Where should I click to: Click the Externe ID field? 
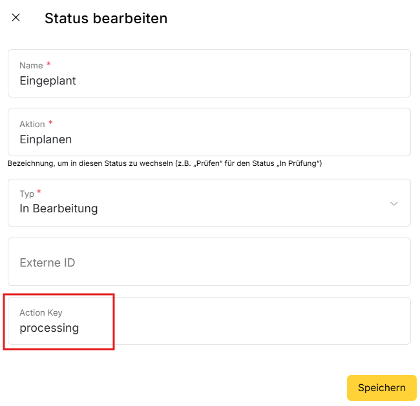(x=209, y=262)
